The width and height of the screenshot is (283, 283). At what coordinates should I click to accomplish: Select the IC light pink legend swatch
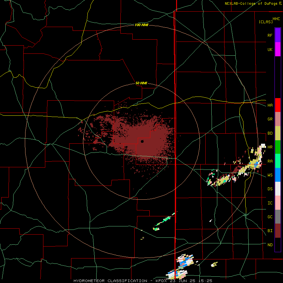point(278,203)
